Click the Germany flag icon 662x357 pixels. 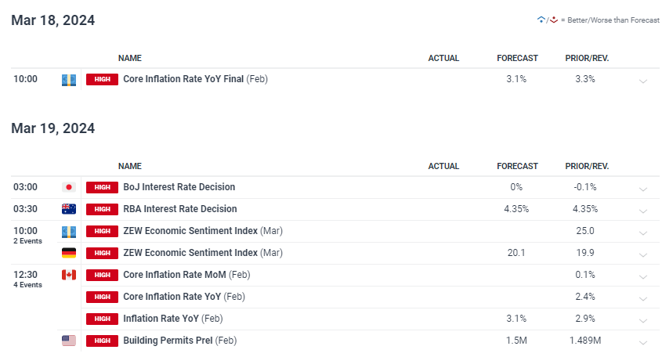[68, 253]
